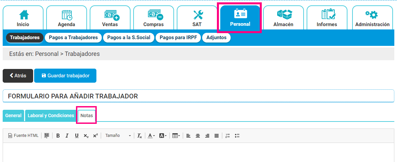Screen dimensions: 397x162
Task: Go to the Compras module
Action: (154, 18)
